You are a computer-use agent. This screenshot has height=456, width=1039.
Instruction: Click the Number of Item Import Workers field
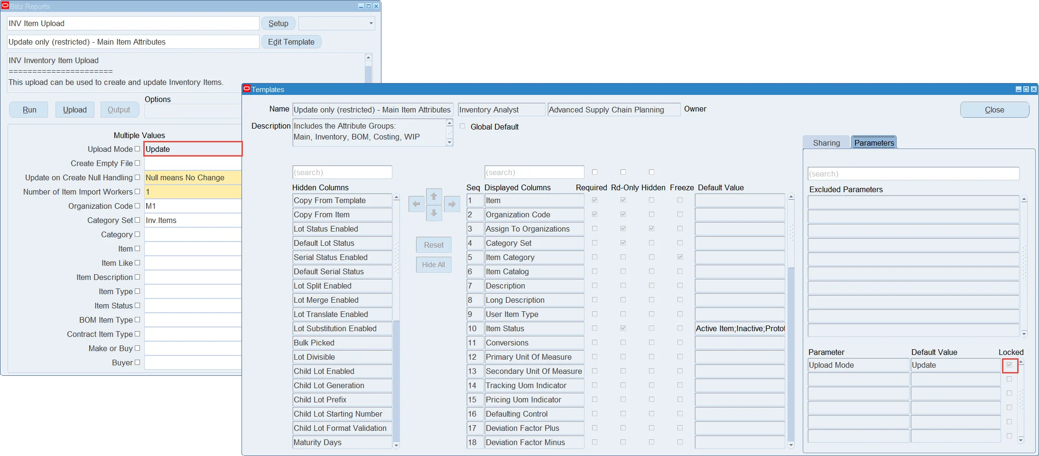(193, 192)
